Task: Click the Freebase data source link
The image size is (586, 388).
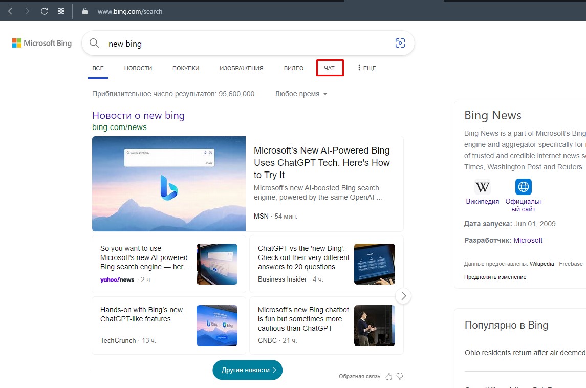Action: click(571, 264)
